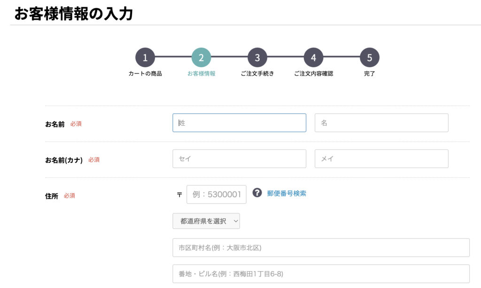The image size is (481, 288).
Task: Click the カートの商品 step label
Action: 145,74
